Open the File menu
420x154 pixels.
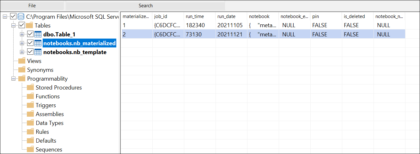(32, 6)
